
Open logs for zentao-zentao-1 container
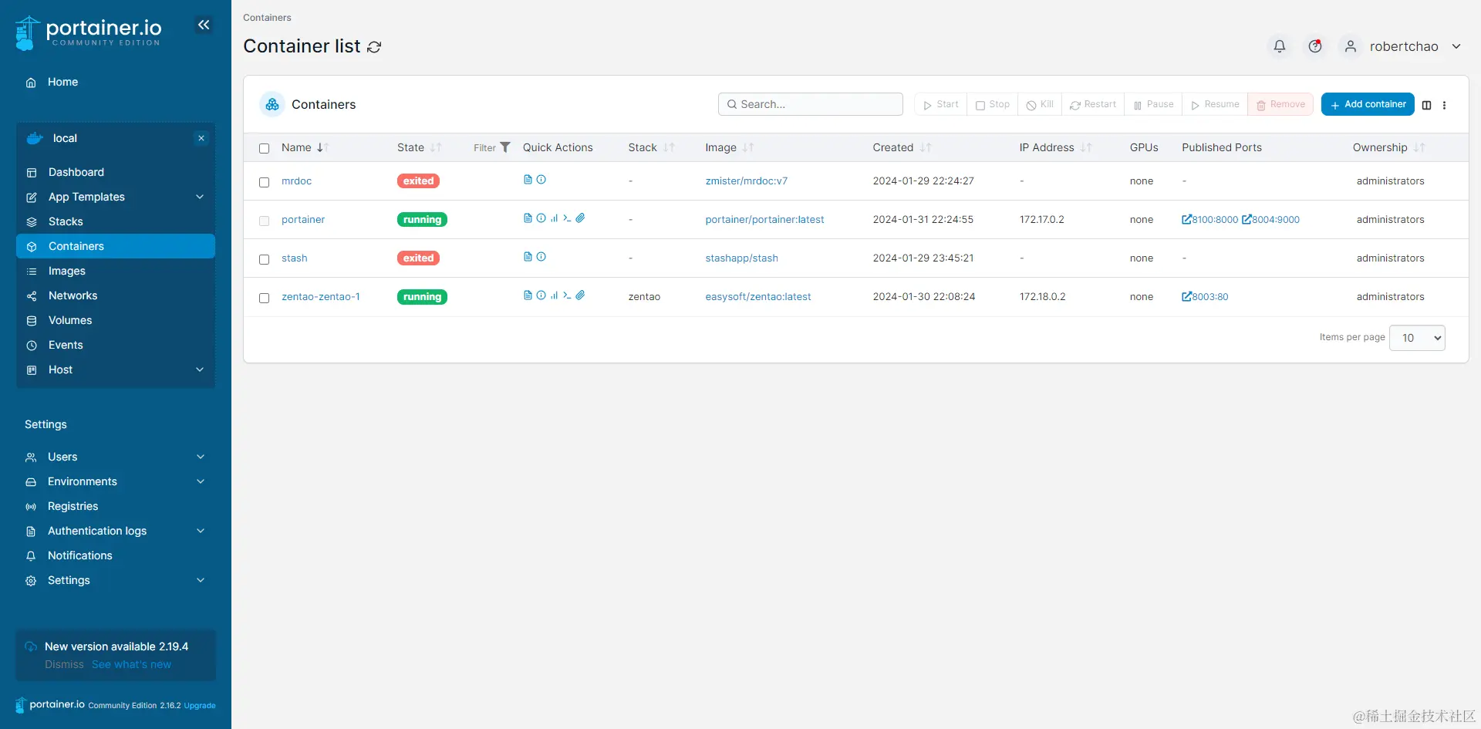(528, 295)
